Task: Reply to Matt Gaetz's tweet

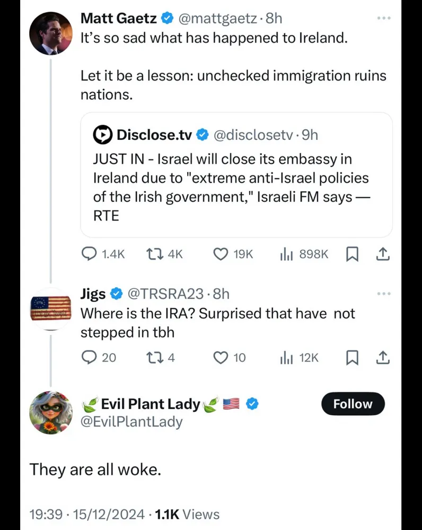Action: 89,255
